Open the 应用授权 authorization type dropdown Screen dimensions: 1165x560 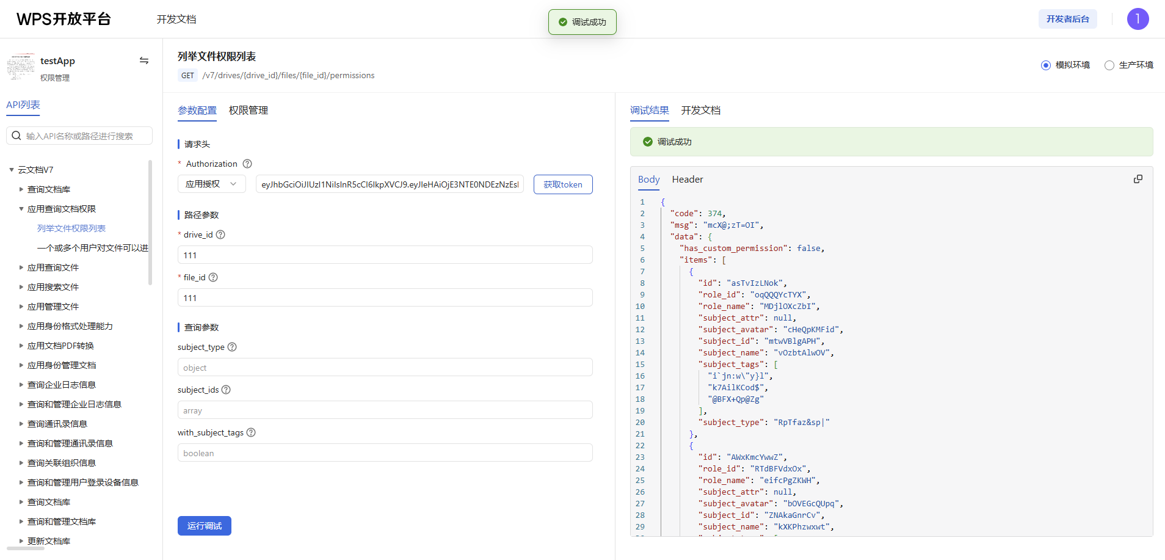tap(211, 184)
